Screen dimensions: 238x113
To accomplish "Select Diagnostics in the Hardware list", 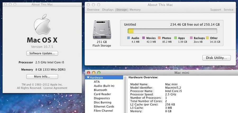I will (102, 98).
